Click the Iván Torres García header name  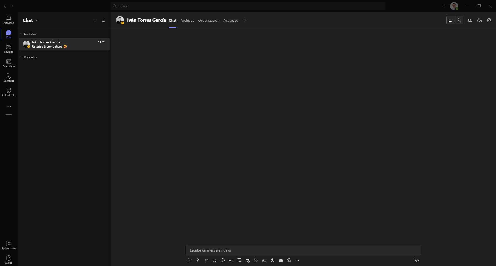[x=146, y=20]
